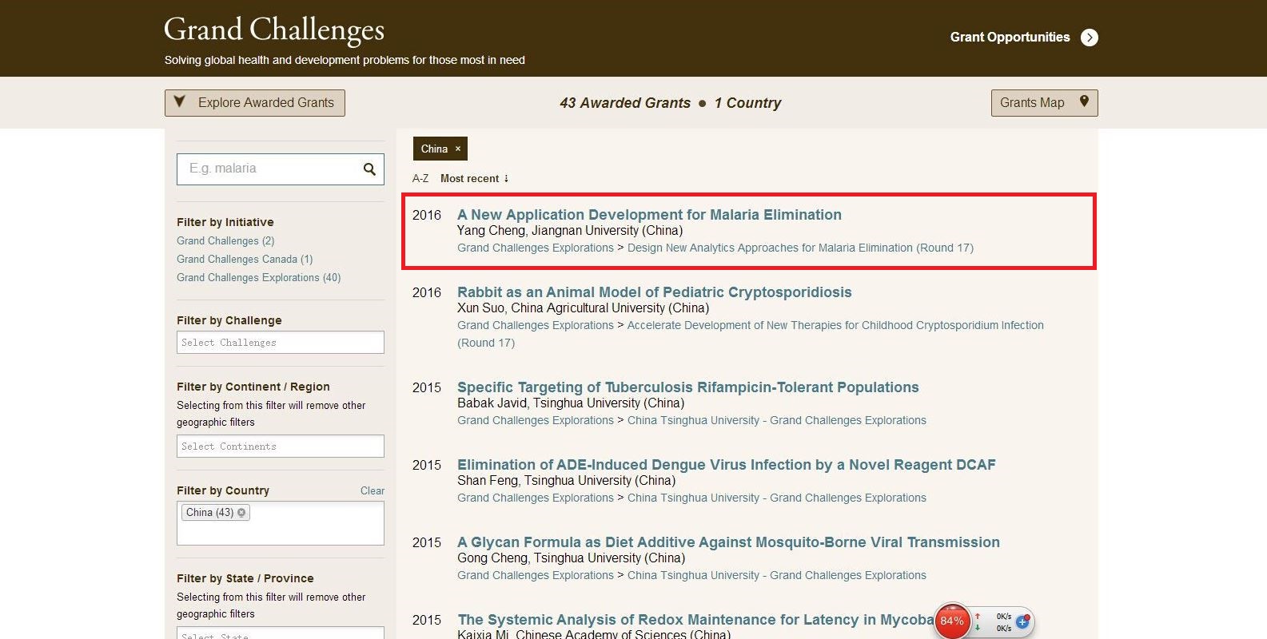Open the Grants Map button
This screenshot has height=639, width=1267.
[x=1033, y=103]
